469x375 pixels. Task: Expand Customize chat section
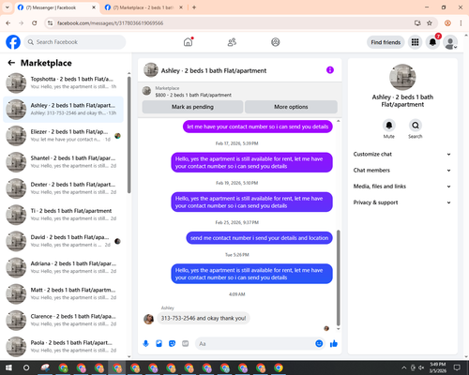point(402,154)
